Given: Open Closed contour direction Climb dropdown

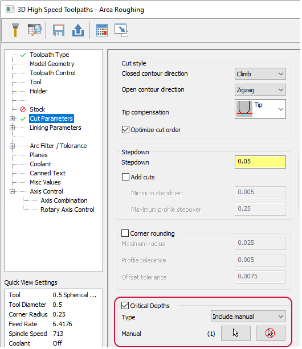Looking at the screenshot, I should [261, 74].
